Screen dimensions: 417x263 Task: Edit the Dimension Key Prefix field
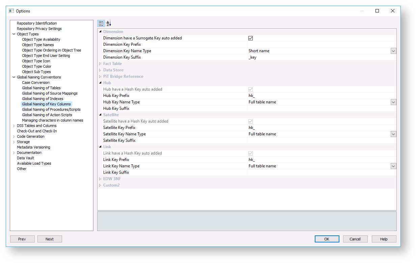(322, 44)
